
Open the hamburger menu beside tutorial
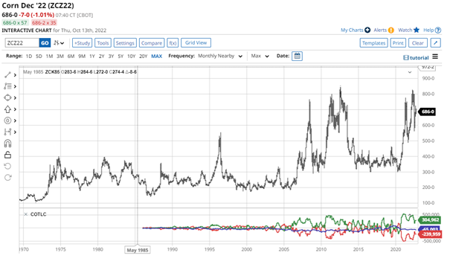[435, 57]
